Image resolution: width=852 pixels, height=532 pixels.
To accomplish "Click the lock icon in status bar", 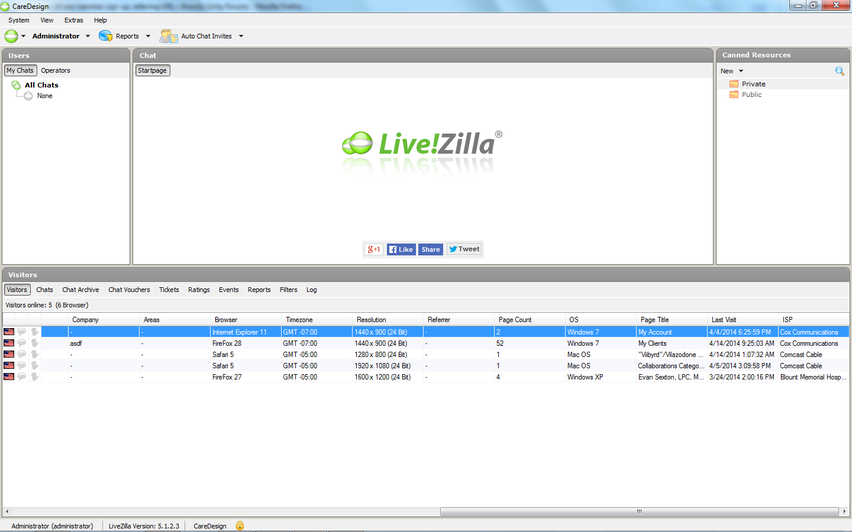I will [x=240, y=525].
